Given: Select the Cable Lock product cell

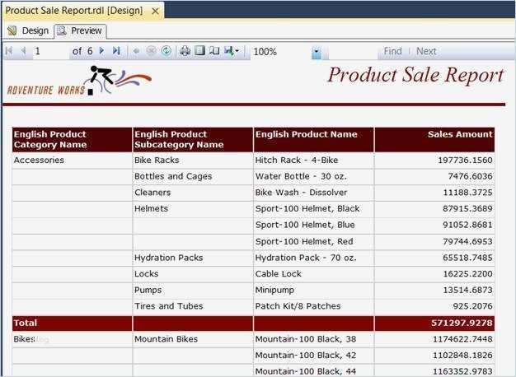Looking at the screenshot, I should (313, 274).
